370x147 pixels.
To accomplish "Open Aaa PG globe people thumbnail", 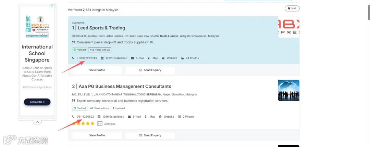I will point(288,91).
